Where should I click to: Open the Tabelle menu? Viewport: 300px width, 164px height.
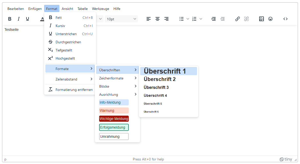click(83, 8)
